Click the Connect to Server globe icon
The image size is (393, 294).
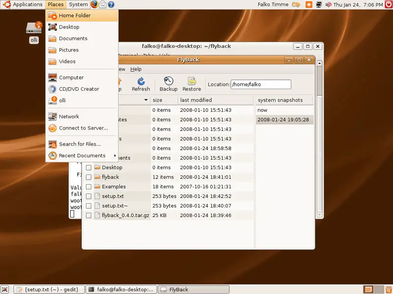click(x=53, y=128)
